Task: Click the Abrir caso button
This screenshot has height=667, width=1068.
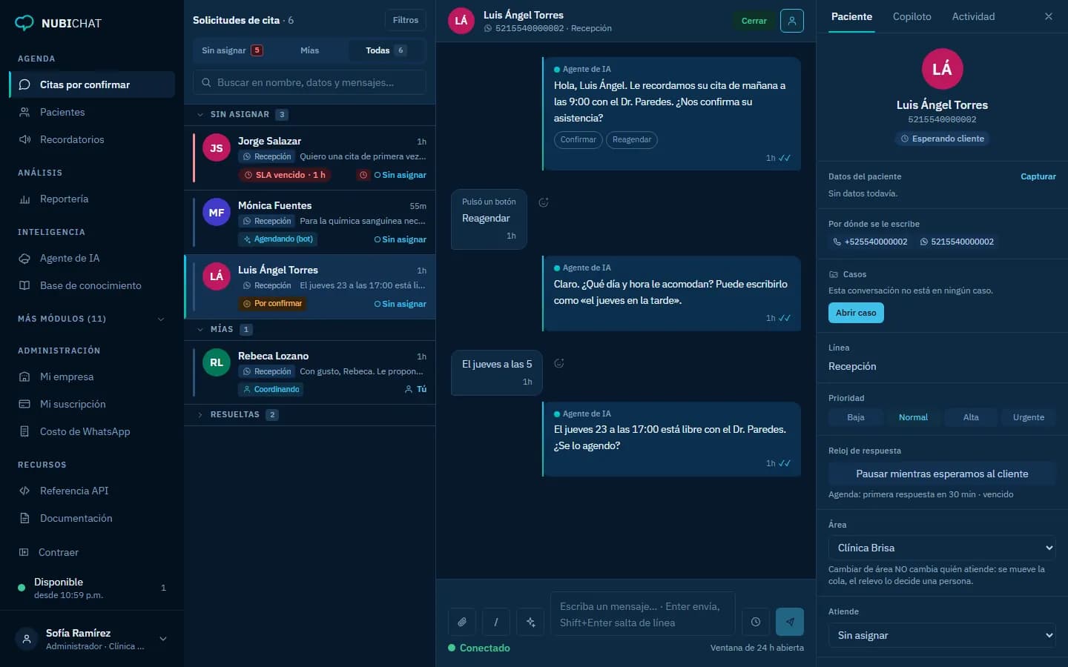Action: [x=856, y=313]
